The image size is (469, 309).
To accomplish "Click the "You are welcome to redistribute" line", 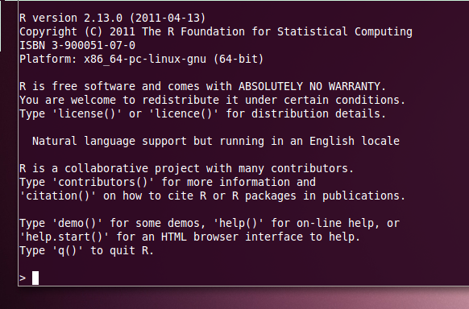I will [213, 100].
